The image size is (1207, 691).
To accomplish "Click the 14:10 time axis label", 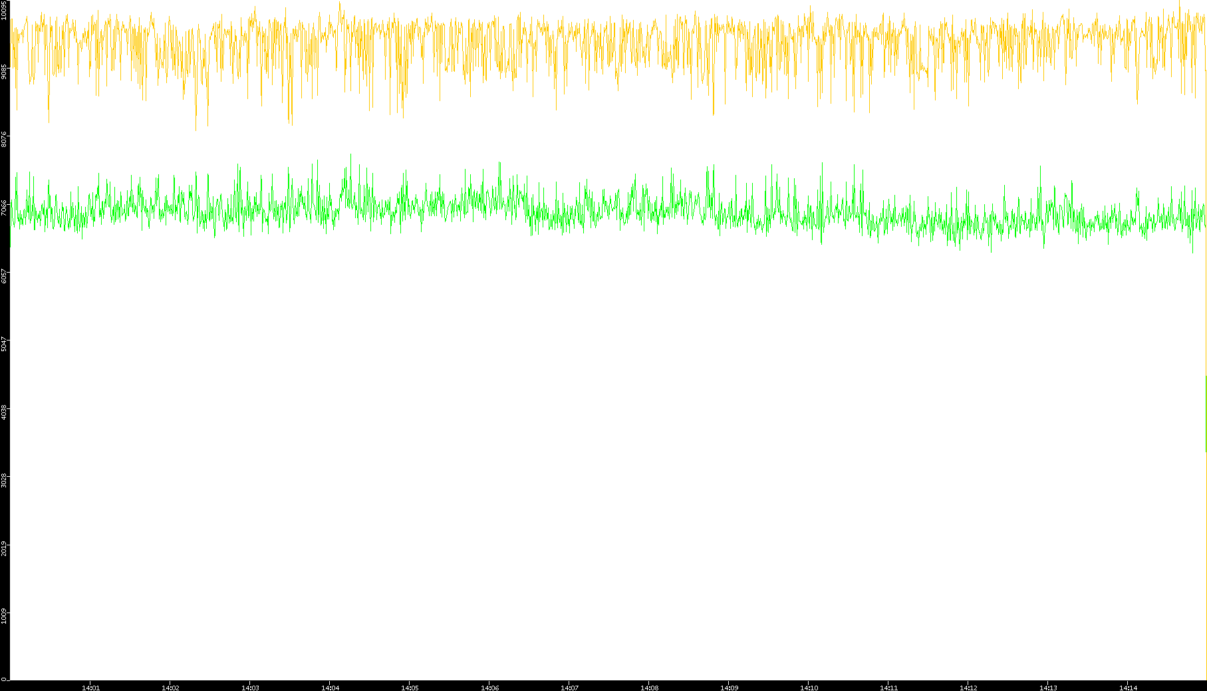I will coord(809,688).
